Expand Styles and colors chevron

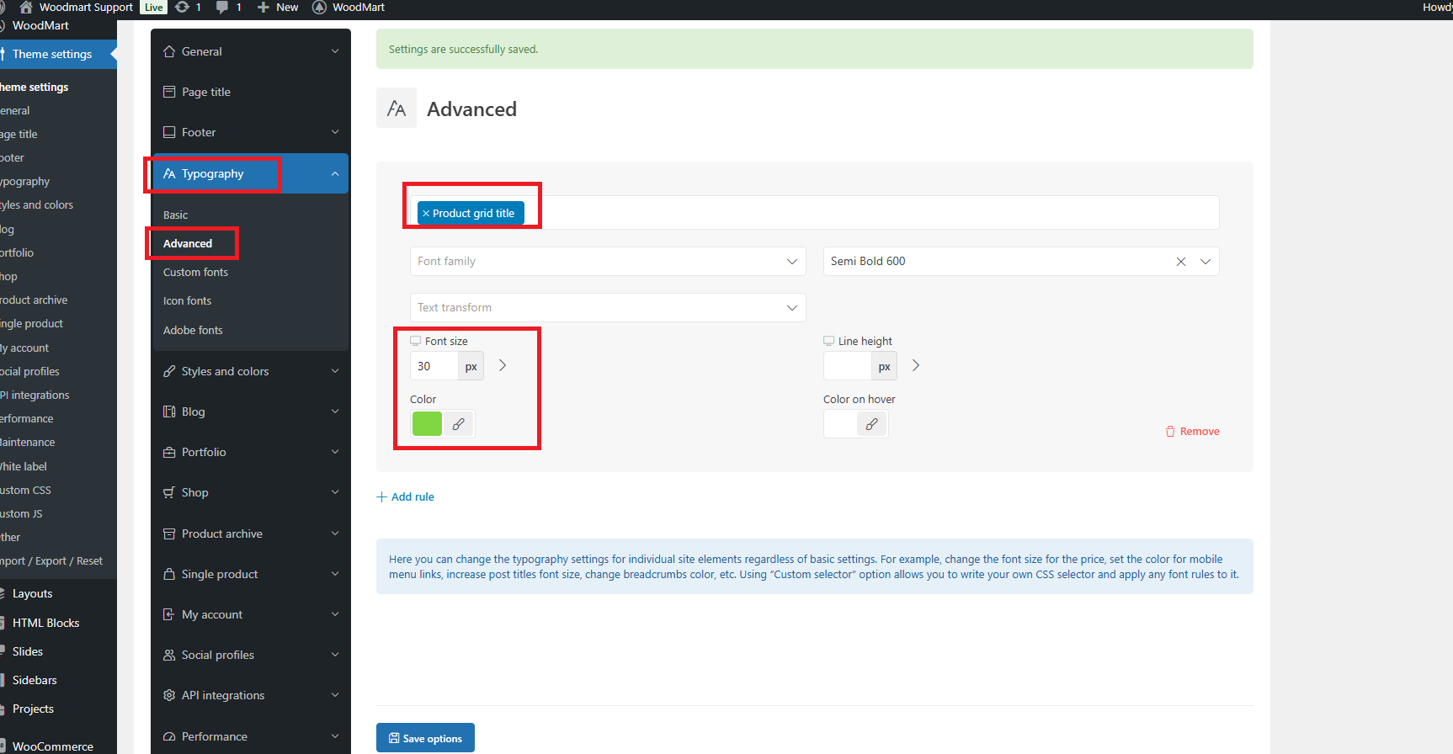coord(335,371)
